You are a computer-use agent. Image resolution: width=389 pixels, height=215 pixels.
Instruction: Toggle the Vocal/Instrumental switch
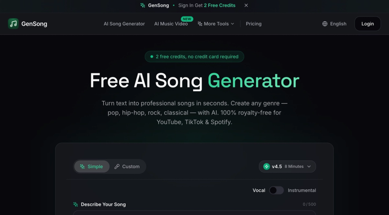point(276,190)
